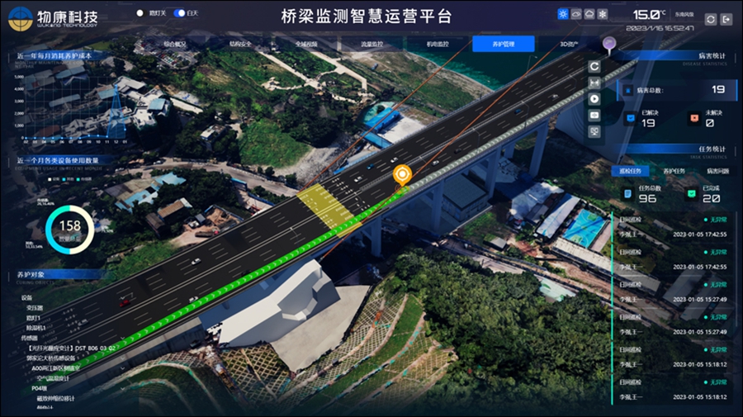Screen dimensions: 743x417
Task: Select the cloudy weather option
Action: click(576, 14)
